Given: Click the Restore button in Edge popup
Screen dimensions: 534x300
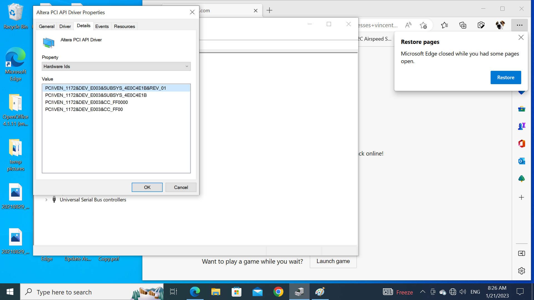Looking at the screenshot, I should pos(505,77).
